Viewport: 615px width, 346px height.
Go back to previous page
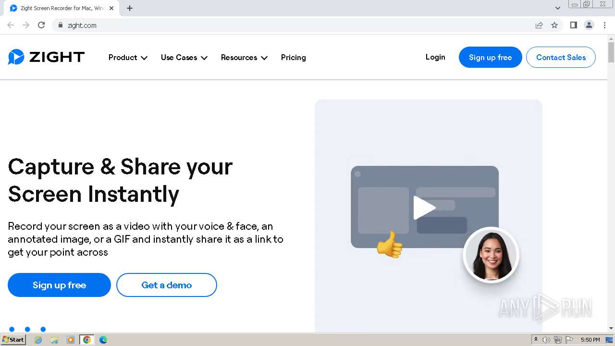(11, 25)
